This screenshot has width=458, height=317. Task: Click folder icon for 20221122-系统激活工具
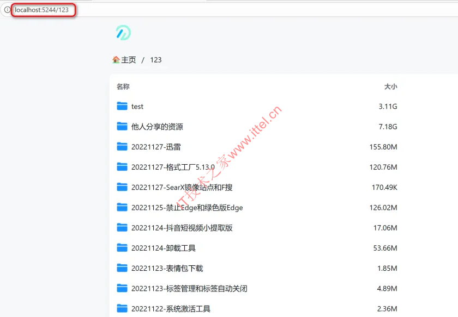(x=122, y=308)
